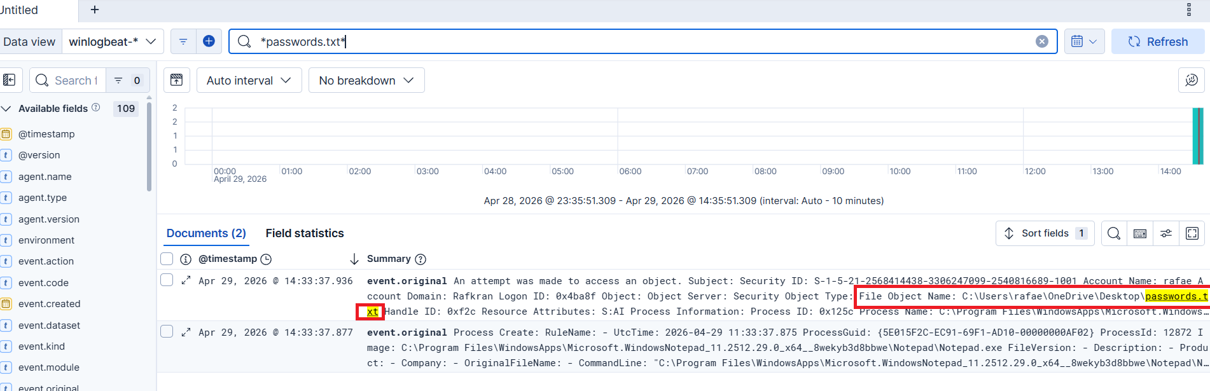This screenshot has width=1210, height=391.
Task: Select the @version field
Action: click(x=39, y=155)
